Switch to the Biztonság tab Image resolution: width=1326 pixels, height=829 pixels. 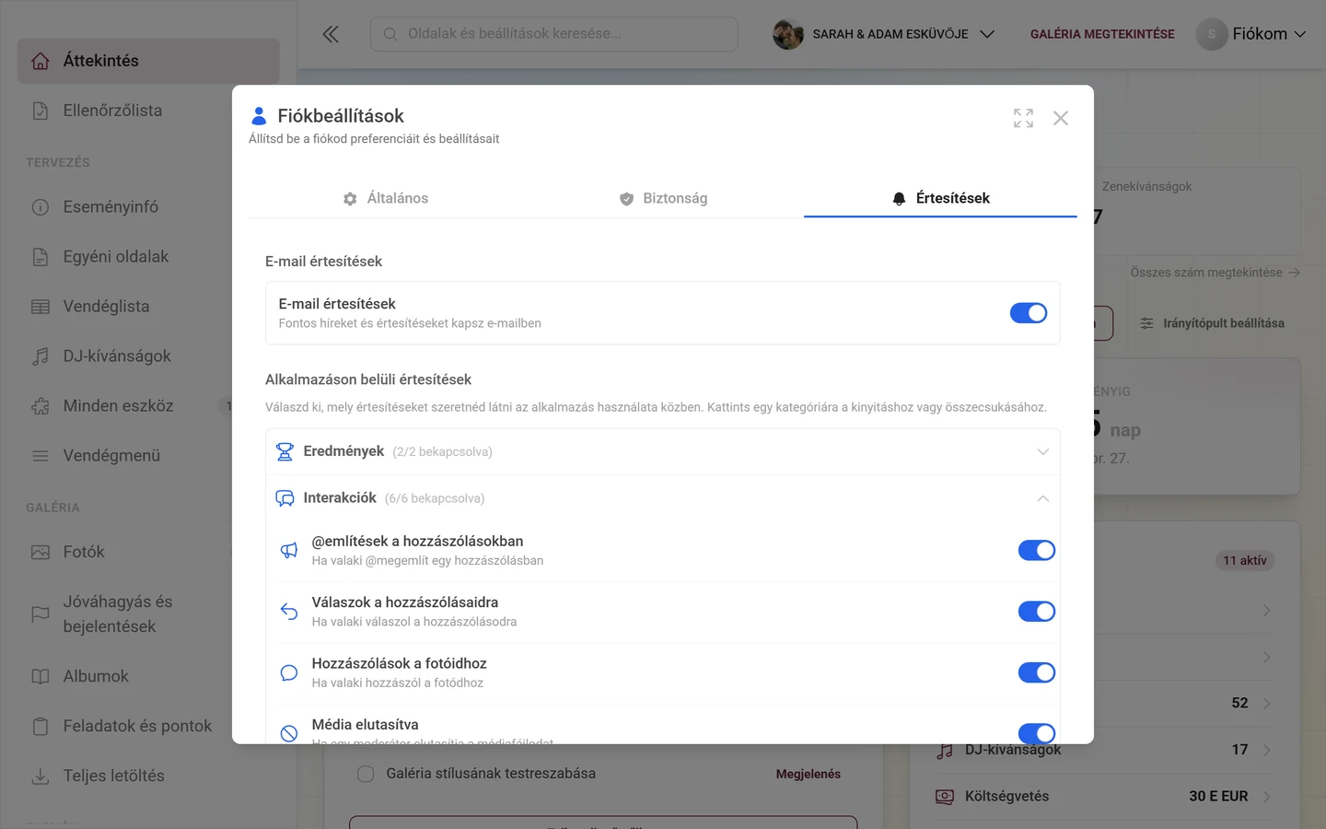pos(663,198)
